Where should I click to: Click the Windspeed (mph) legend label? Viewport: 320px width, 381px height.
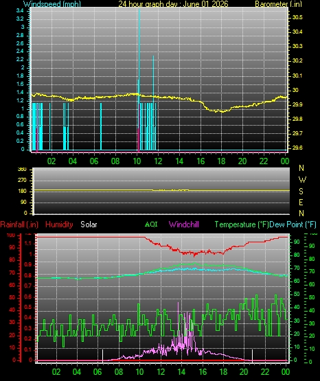(52, 4)
